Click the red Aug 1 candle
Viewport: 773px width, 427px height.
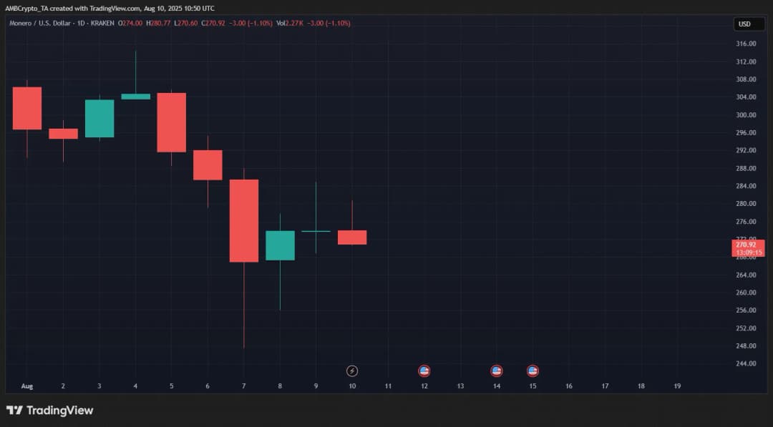click(x=27, y=108)
